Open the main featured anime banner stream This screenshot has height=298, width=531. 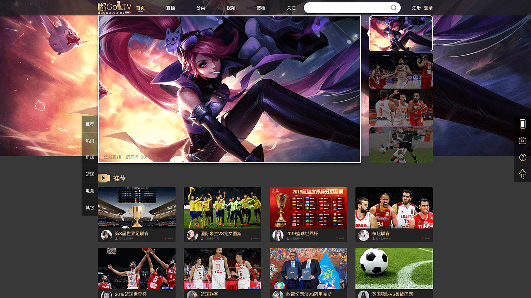tap(229, 89)
